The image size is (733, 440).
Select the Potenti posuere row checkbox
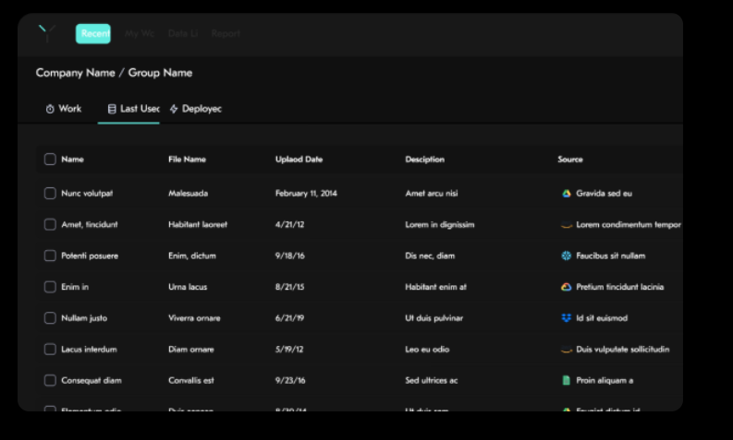point(50,256)
